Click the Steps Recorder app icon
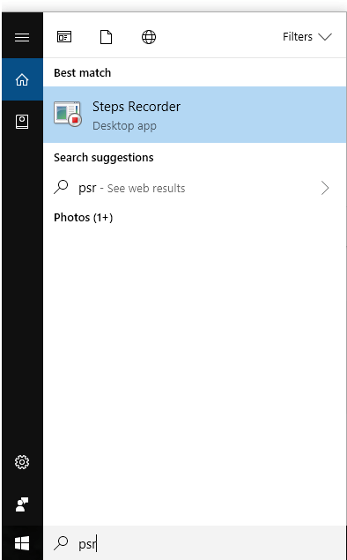Image resolution: width=347 pixels, height=560 pixels. pyautogui.click(x=68, y=114)
